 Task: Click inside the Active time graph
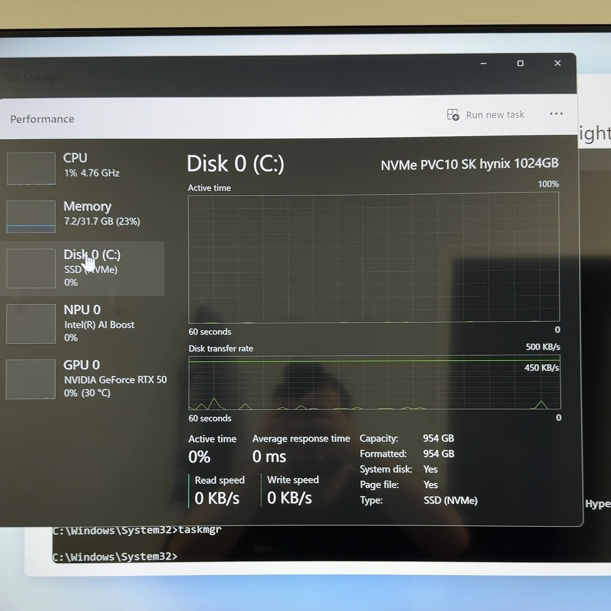pyautogui.click(x=374, y=258)
